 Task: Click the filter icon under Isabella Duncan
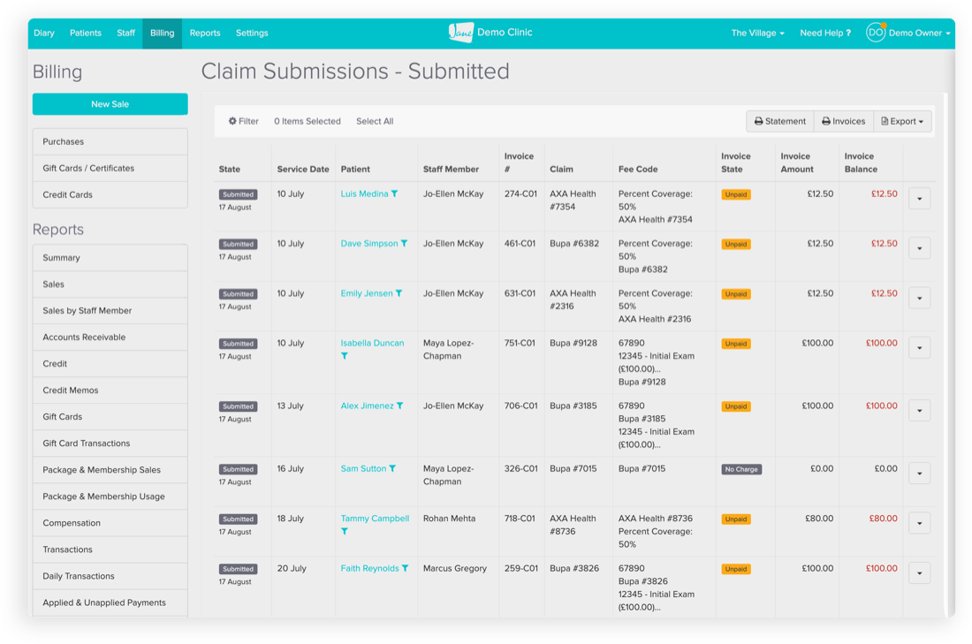(345, 357)
